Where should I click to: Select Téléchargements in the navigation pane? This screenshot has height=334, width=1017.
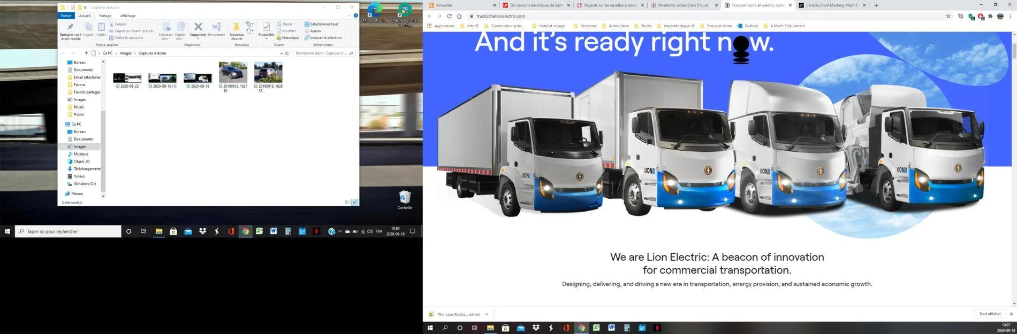[x=84, y=169]
